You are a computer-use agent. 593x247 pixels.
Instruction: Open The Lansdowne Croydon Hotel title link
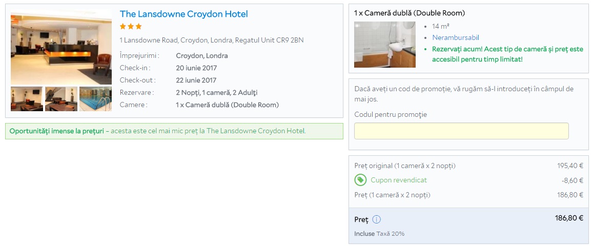coord(183,14)
